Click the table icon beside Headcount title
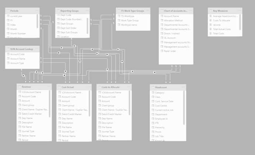The width and height of the screenshot is (255, 155). (x=153, y=87)
